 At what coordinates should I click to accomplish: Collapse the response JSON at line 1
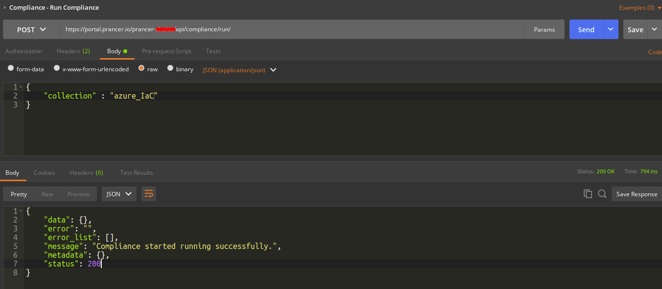[21, 211]
